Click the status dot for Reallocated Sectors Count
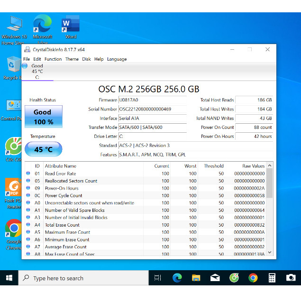The image size is (301, 301). (28, 181)
